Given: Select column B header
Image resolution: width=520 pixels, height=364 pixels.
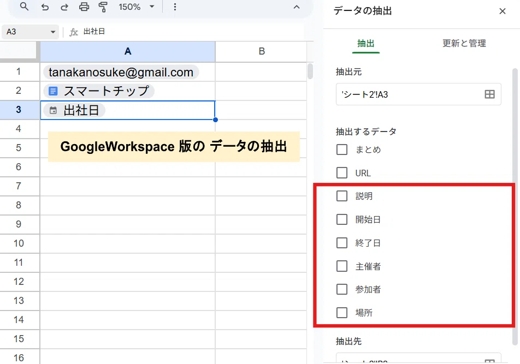Looking at the screenshot, I should click(x=261, y=51).
